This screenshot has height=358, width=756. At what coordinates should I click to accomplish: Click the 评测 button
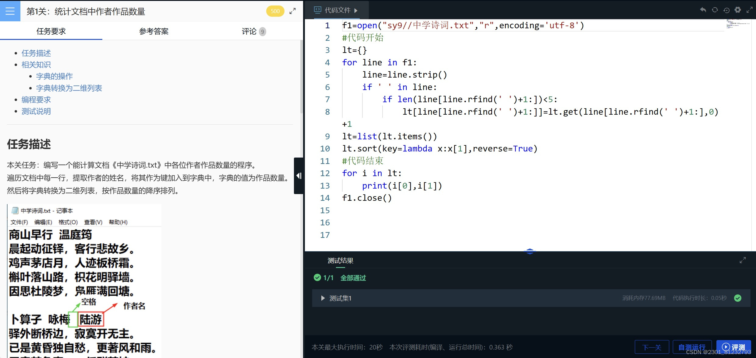733,347
